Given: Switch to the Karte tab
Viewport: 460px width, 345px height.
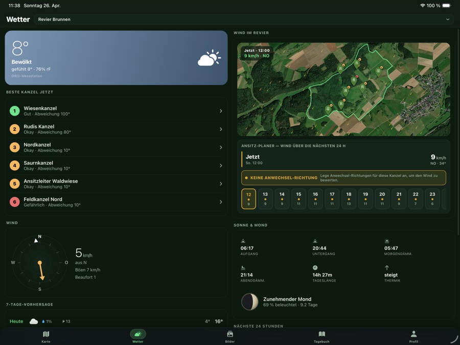Looking at the screenshot, I should [x=46, y=336].
